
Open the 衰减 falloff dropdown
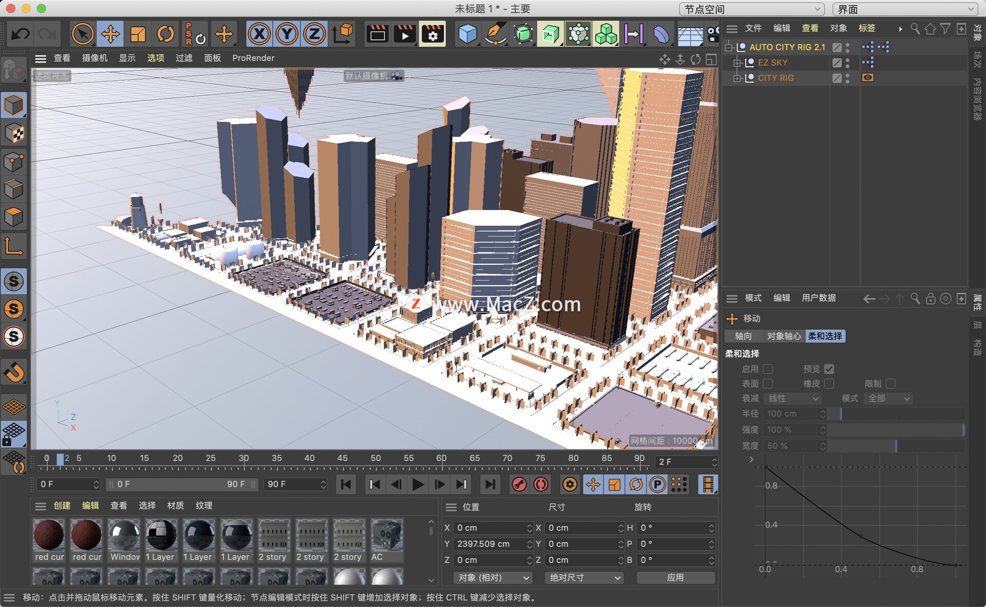coord(792,399)
